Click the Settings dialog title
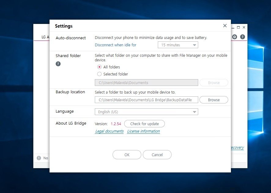The height and width of the screenshot is (193, 271). click(x=64, y=26)
